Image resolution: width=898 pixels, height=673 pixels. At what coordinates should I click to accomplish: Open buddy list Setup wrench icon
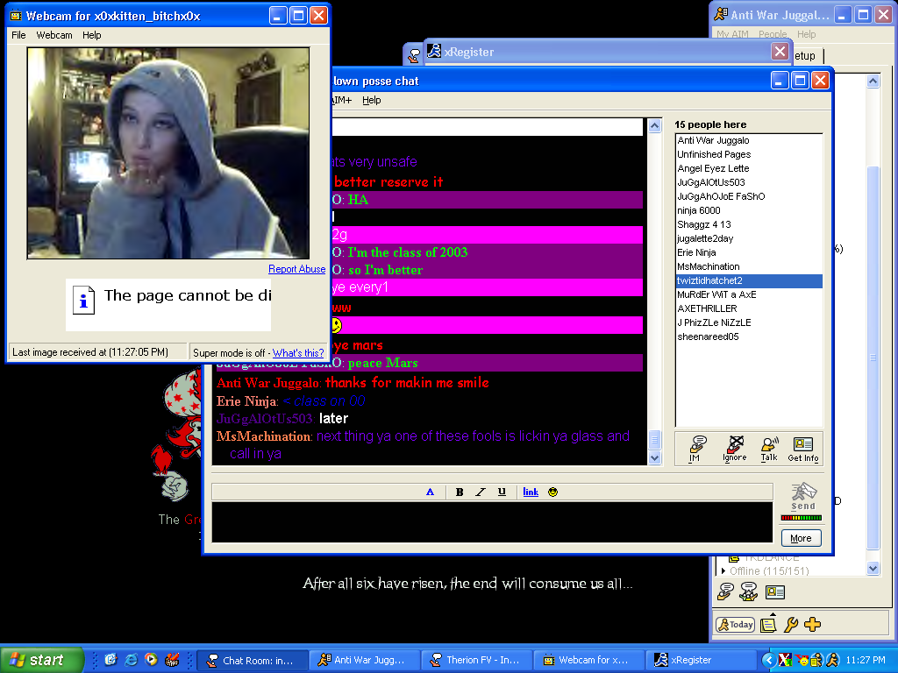[790, 625]
